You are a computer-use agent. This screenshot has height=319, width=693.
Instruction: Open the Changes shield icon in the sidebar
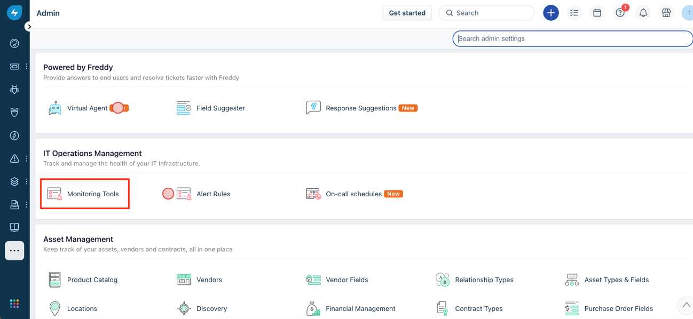click(x=13, y=112)
